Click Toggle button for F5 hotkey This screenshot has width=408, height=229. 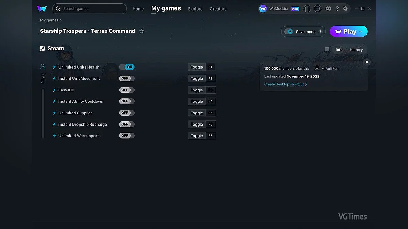coord(197,113)
